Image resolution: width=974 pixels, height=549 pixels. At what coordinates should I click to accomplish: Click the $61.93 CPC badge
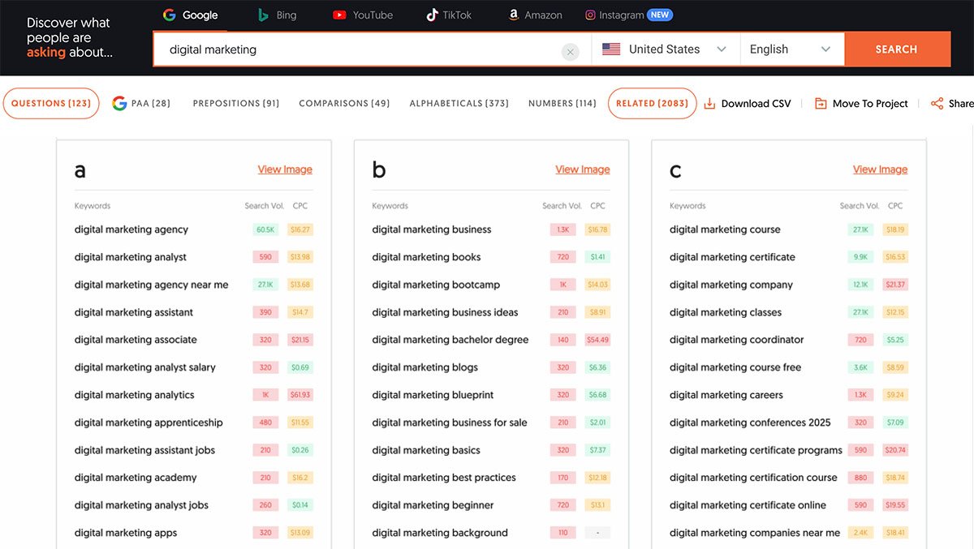click(300, 395)
